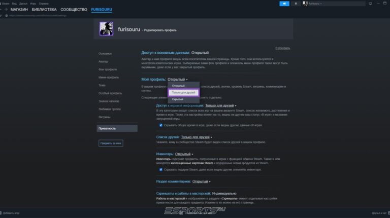Open 'Раздел комментариев' privacy dropdown

coord(202,181)
